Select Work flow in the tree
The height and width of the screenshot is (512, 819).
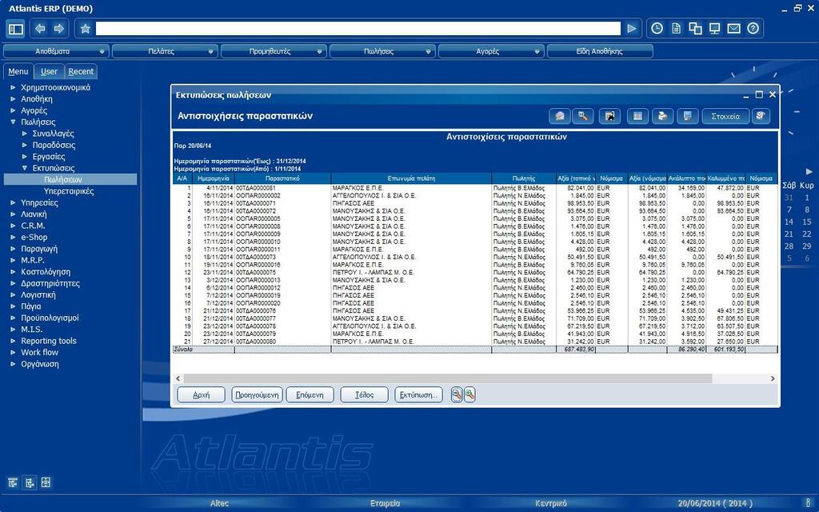(x=40, y=352)
